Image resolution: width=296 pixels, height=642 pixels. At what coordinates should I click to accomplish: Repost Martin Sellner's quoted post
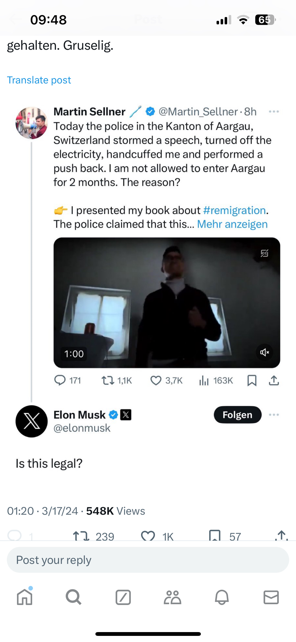tap(108, 380)
